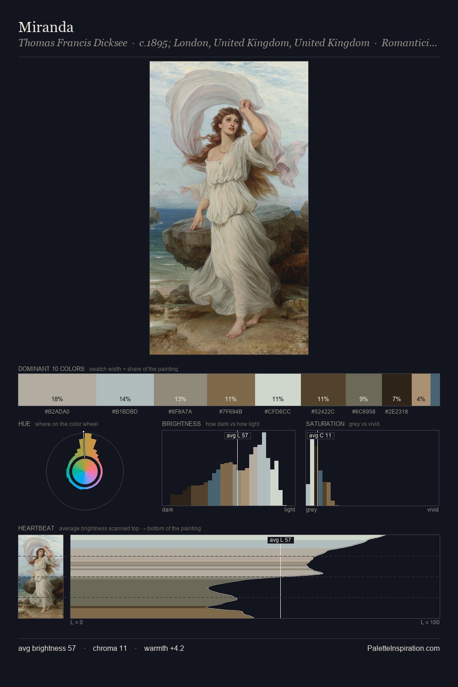
Task: Click the hue color wheel
Action: (x=85, y=471)
